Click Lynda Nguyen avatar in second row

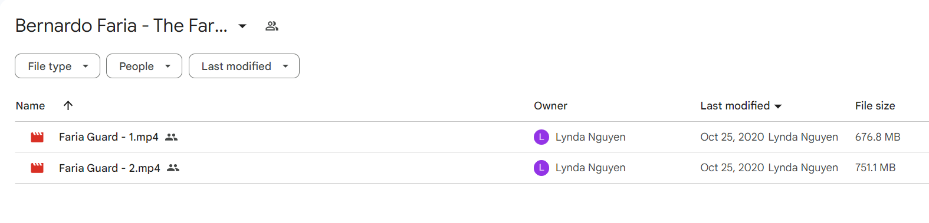tap(541, 168)
